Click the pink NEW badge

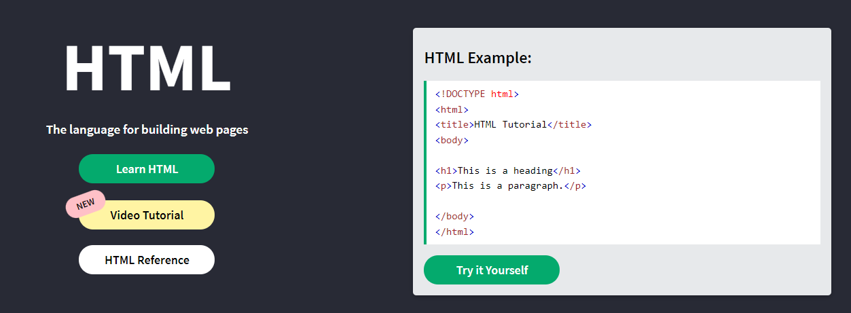[x=86, y=204]
